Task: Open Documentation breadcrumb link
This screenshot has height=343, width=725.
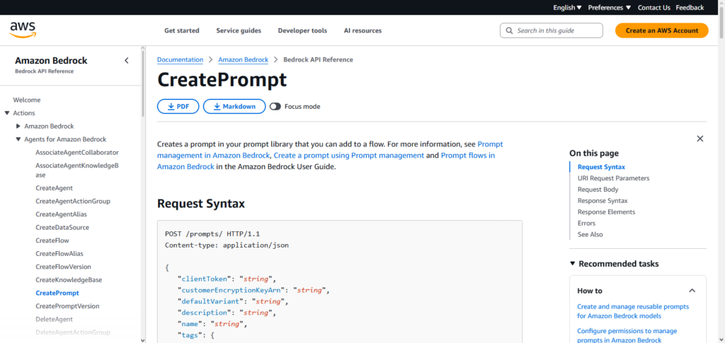Action: 181,59
